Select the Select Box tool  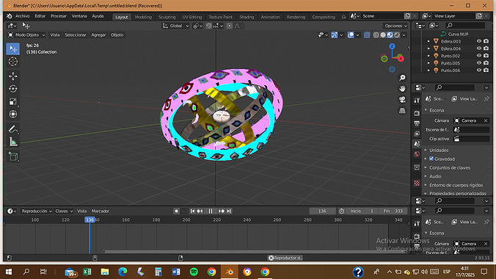click(x=13, y=48)
